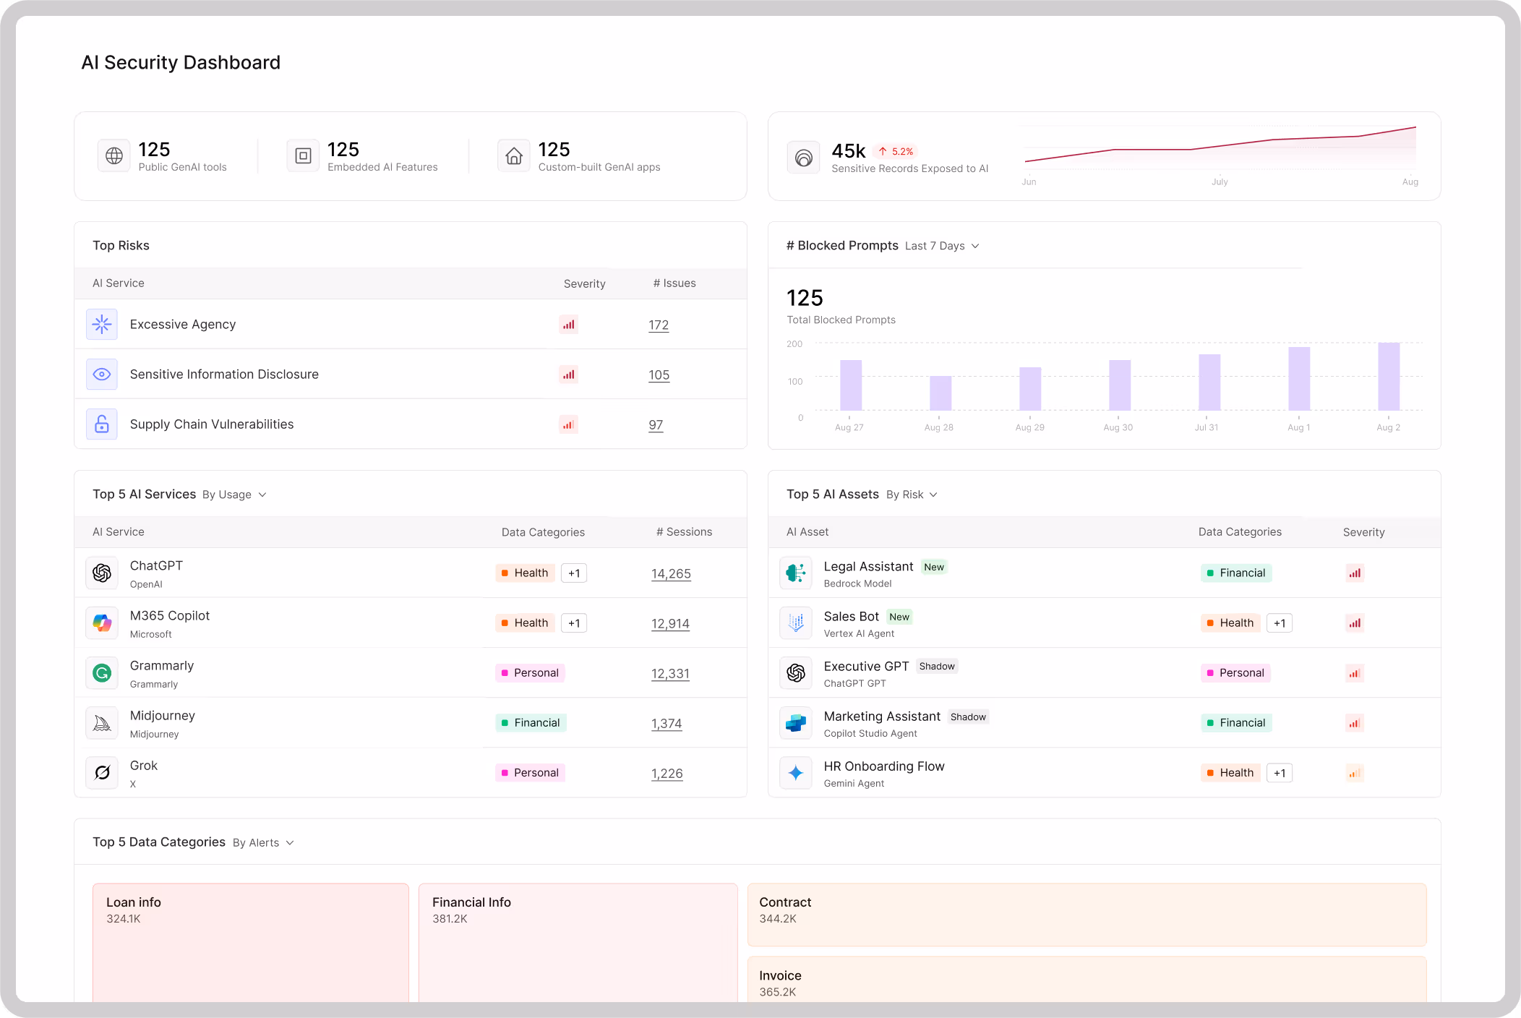Click the Grammarly green logo icon
The height and width of the screenshot is (1018, 1521).
point(102,673)
